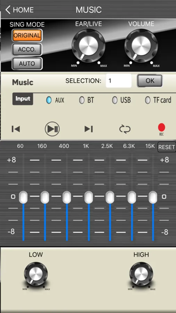Choose TF card input source
This screenshot has width=176, height=313.
(158, 100)
